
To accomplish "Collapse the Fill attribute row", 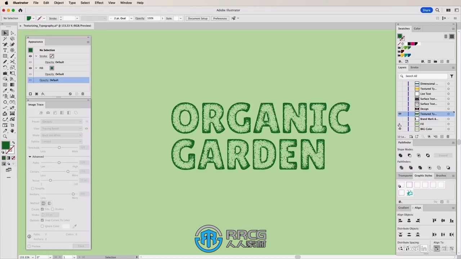I will pyautogui.click(x=36, y=68).
